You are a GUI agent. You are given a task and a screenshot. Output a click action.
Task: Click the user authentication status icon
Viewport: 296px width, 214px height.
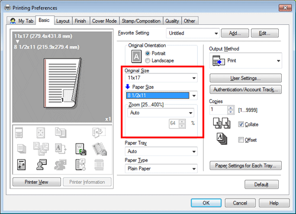[x=41, y=164]
